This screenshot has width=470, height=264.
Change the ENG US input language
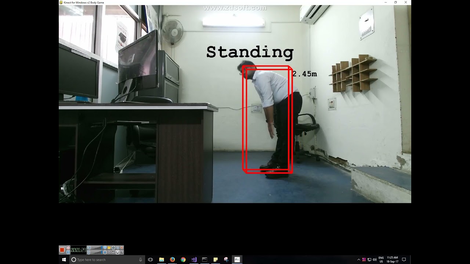point(381,260)
